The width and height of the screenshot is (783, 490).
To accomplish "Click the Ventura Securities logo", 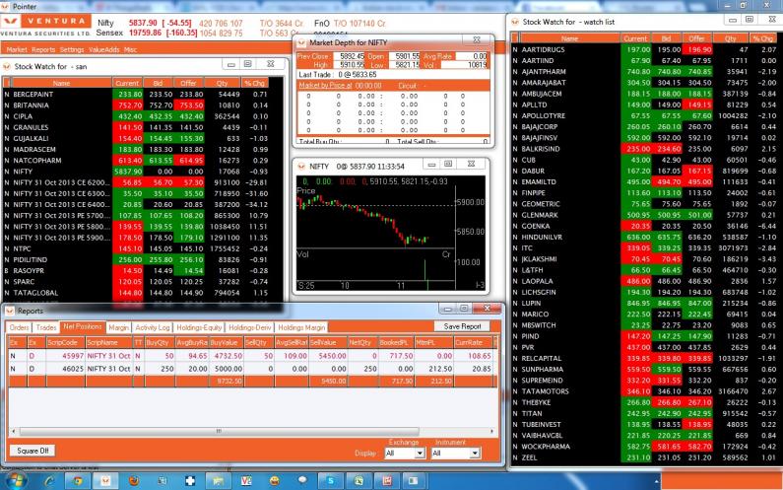I will coord(45,25).
